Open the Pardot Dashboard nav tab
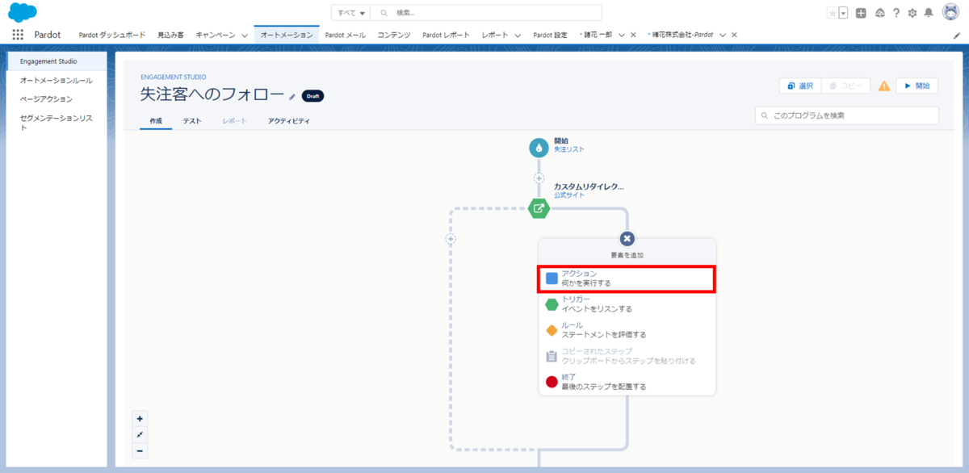Viewport: 969px width, 473px height. 112,36
